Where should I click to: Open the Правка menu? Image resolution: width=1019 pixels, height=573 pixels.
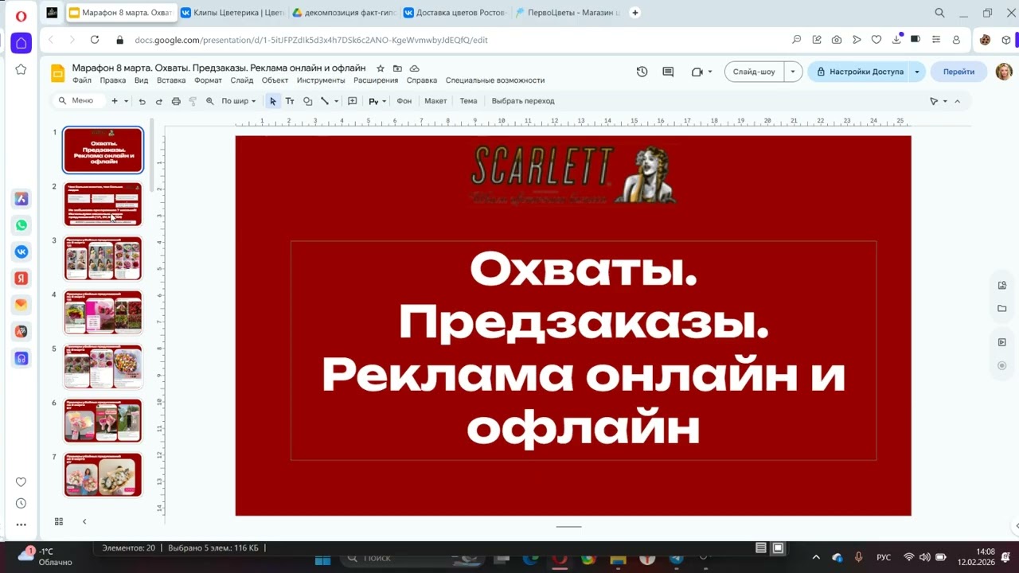pos(112,80)
